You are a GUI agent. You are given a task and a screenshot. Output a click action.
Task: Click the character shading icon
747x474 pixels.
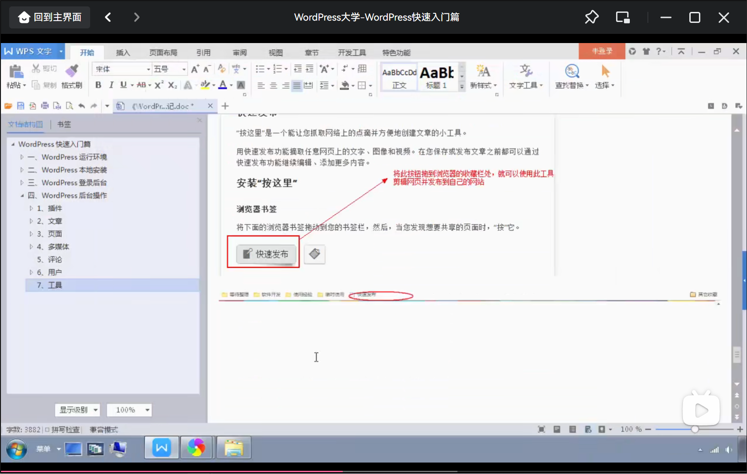[241, 85]
